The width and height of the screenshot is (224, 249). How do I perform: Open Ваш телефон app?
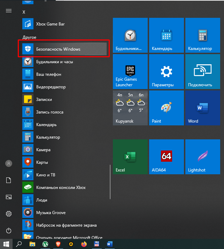[64, 74]
